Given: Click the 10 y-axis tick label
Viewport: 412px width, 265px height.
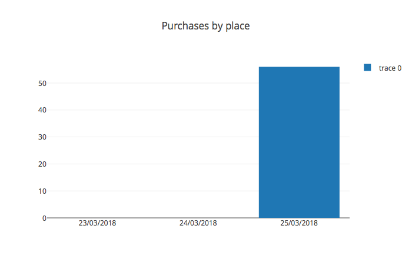Looking at the screenshot, I should [42, 191].
